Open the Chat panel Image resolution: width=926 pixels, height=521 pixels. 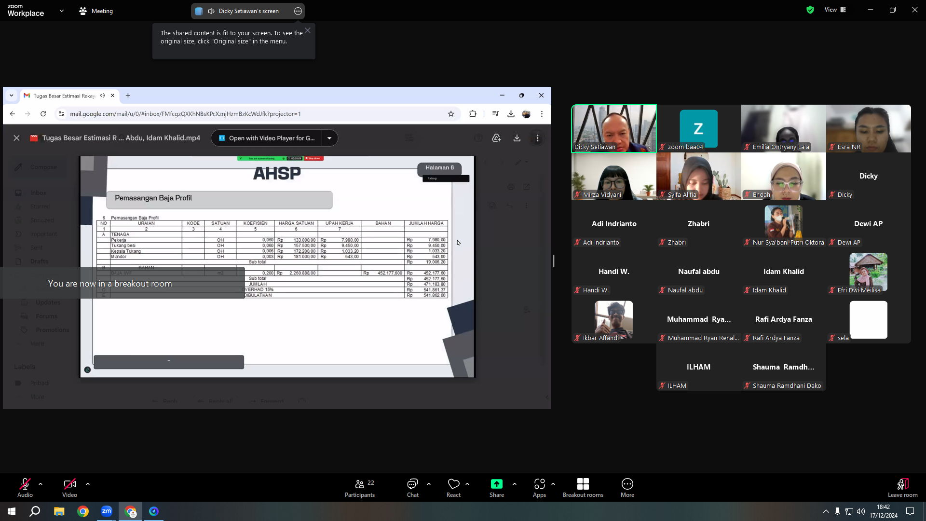(413, 487)
